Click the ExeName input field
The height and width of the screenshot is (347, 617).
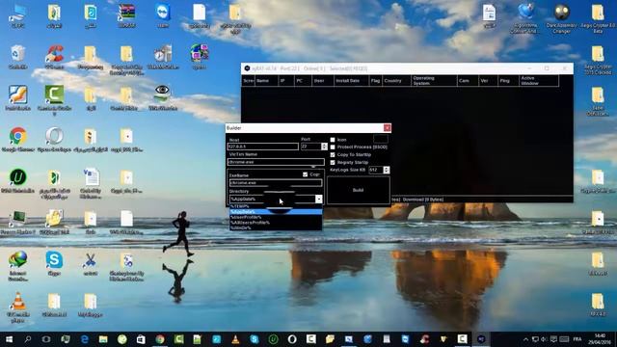point(276,182)
